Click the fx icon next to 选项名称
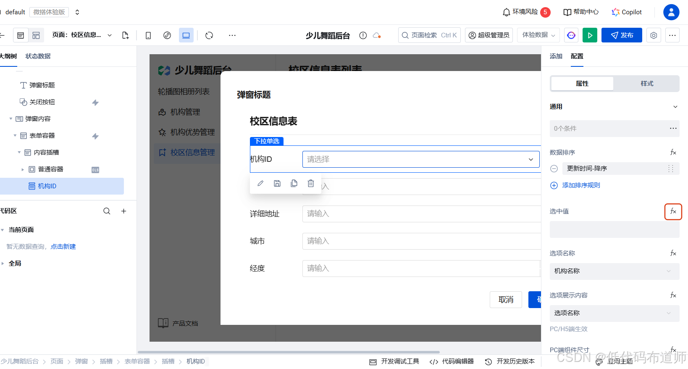 tap(673, 253)
